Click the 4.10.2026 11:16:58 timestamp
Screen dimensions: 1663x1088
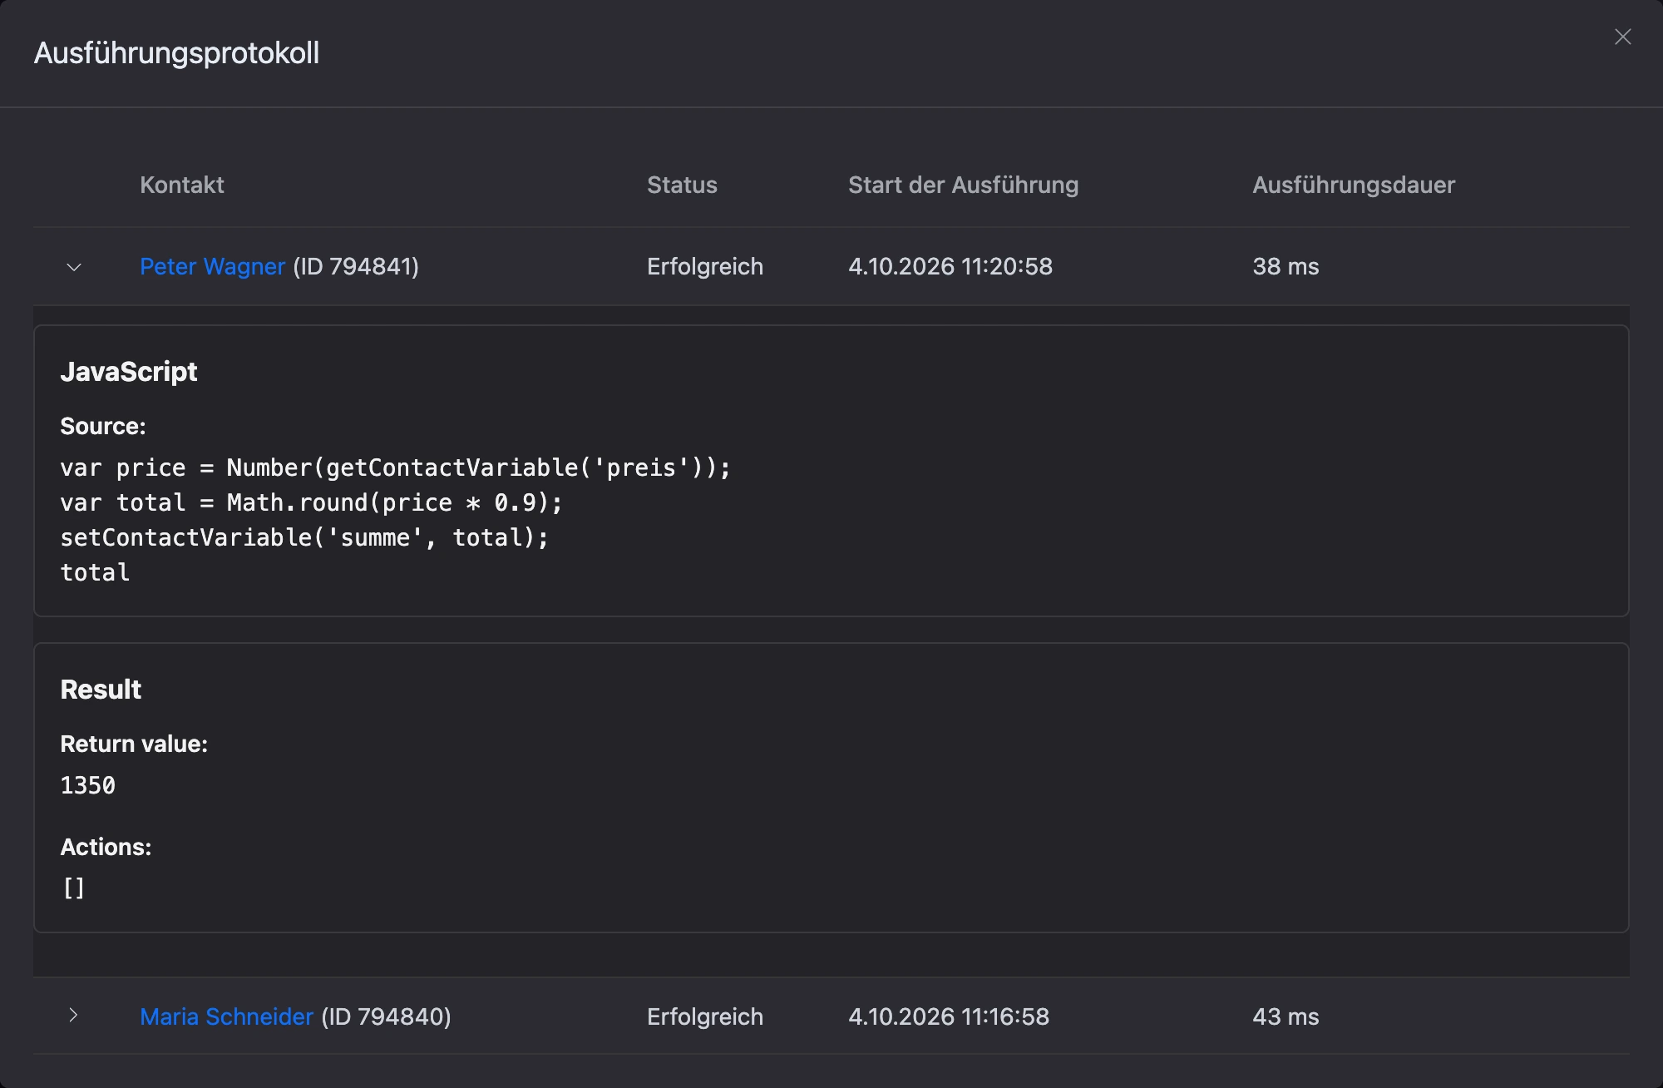click(949, 1016)
